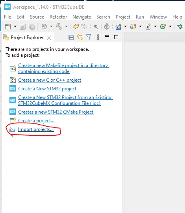This screenshot has width=185, height=213.
Task: Click STM32 Project from Existing .ioc link
Action: [65, 100]
